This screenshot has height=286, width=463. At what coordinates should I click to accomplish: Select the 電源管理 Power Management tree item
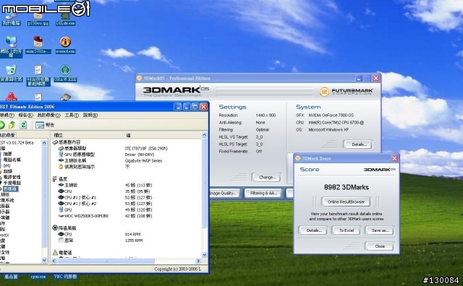click(12, 177)
